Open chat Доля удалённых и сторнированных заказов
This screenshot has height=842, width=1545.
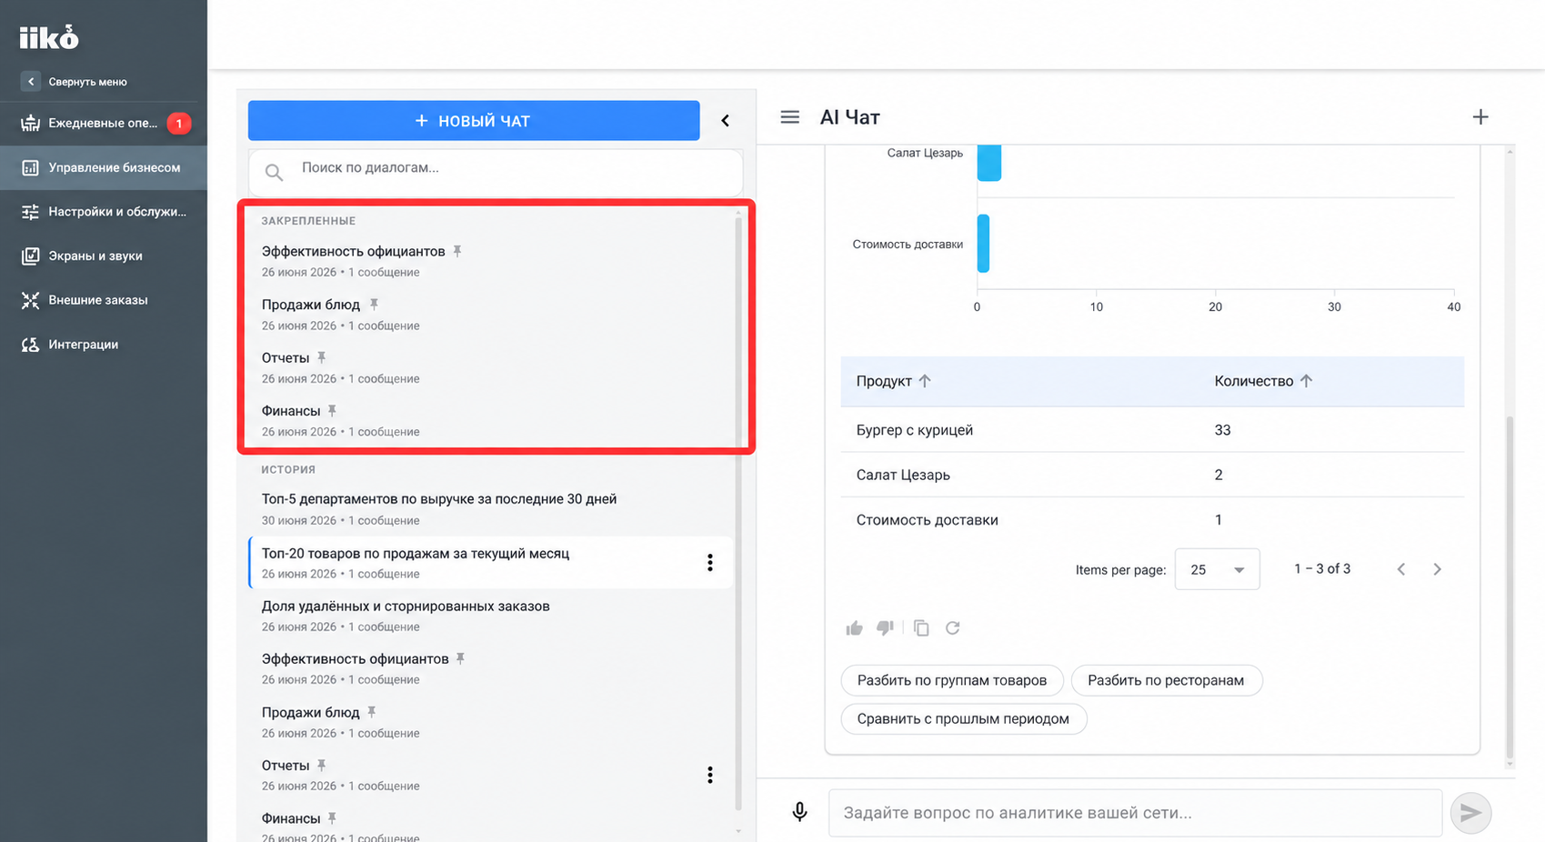tap(491, 616)
